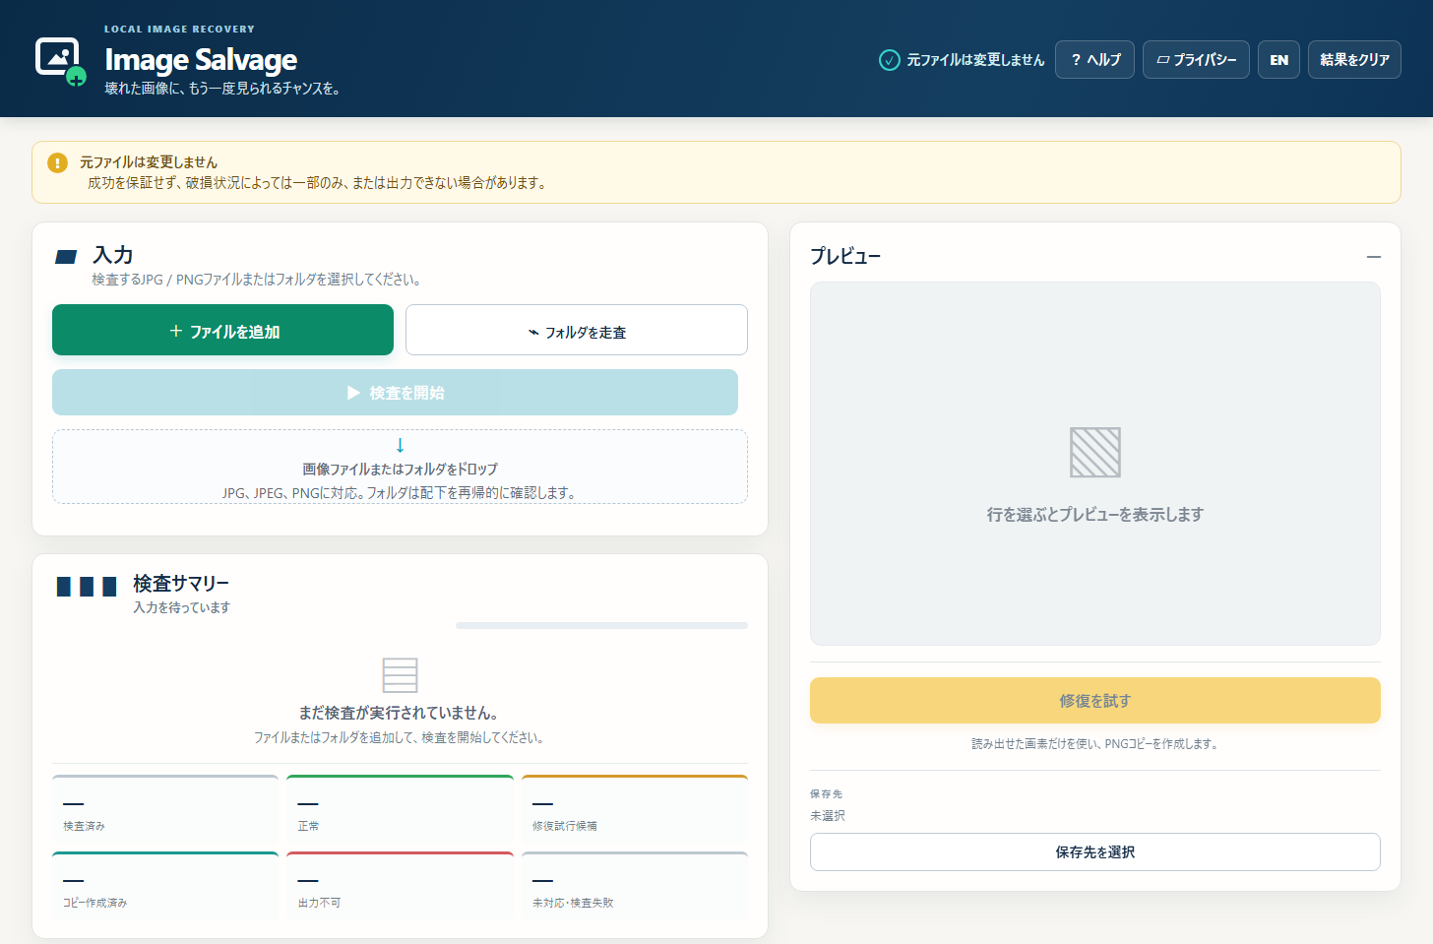Select the 修復試行候補 stat card
This screenshot has height=944, width=1433.
coord(635,809)
